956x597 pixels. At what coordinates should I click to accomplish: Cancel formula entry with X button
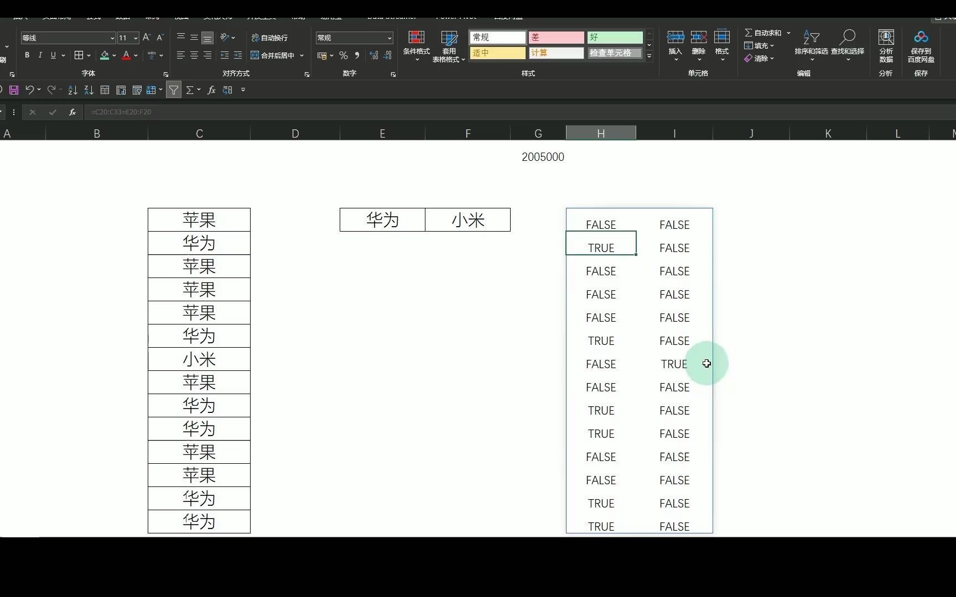coord(33,112)
